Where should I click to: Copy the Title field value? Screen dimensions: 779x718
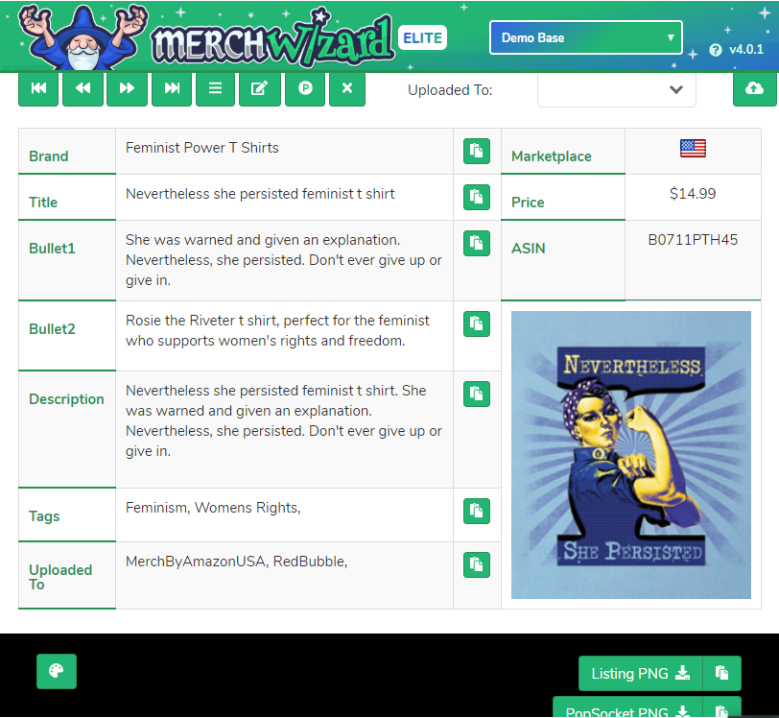point(477,197)
